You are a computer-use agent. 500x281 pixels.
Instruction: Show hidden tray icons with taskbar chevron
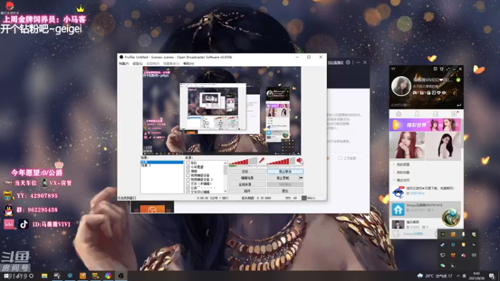pos(458,276)
